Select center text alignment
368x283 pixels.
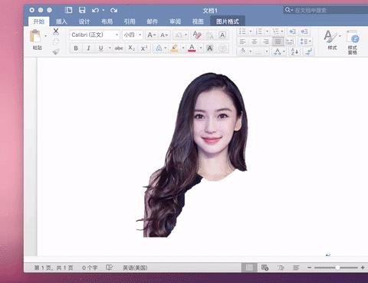pos(255,41)
